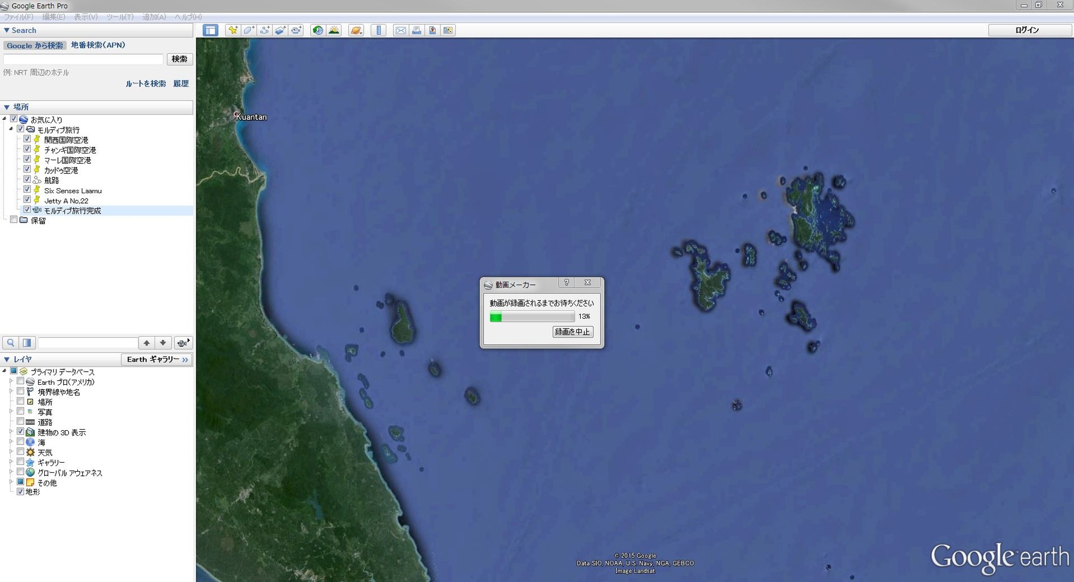
Task: Expand the 天気 layer node
Action: [x=11, y=452]
